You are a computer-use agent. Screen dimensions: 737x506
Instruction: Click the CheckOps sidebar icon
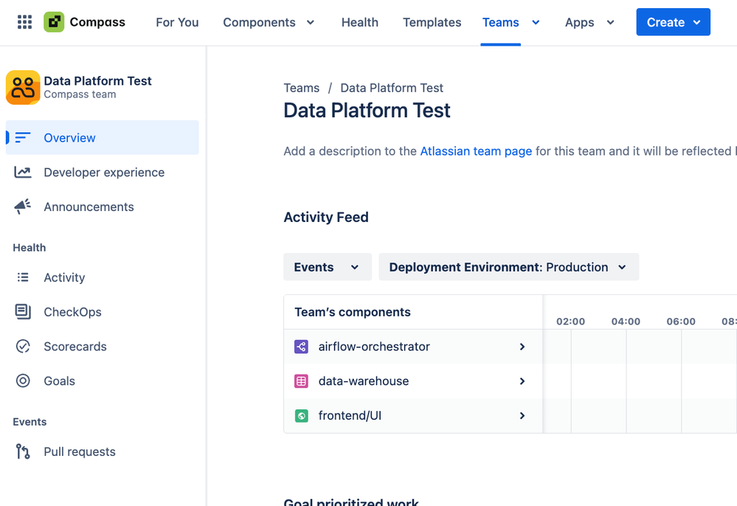[23, 312]
